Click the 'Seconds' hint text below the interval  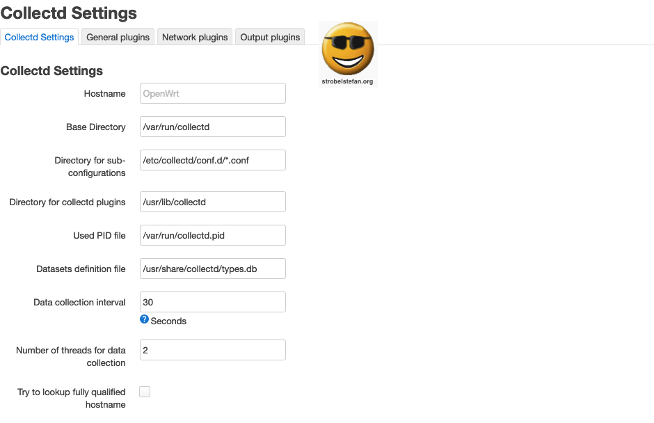pyautogui.click(x=168, y=321)
